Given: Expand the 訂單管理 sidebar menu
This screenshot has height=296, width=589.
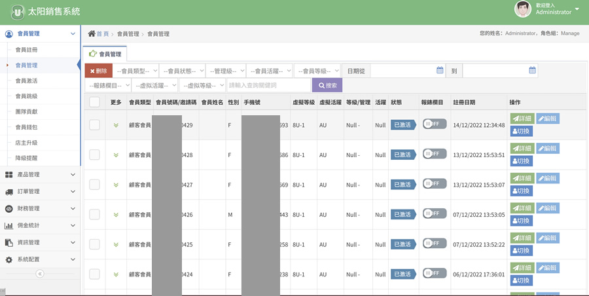Looking at the screenshot, I should tap(39, 192).
